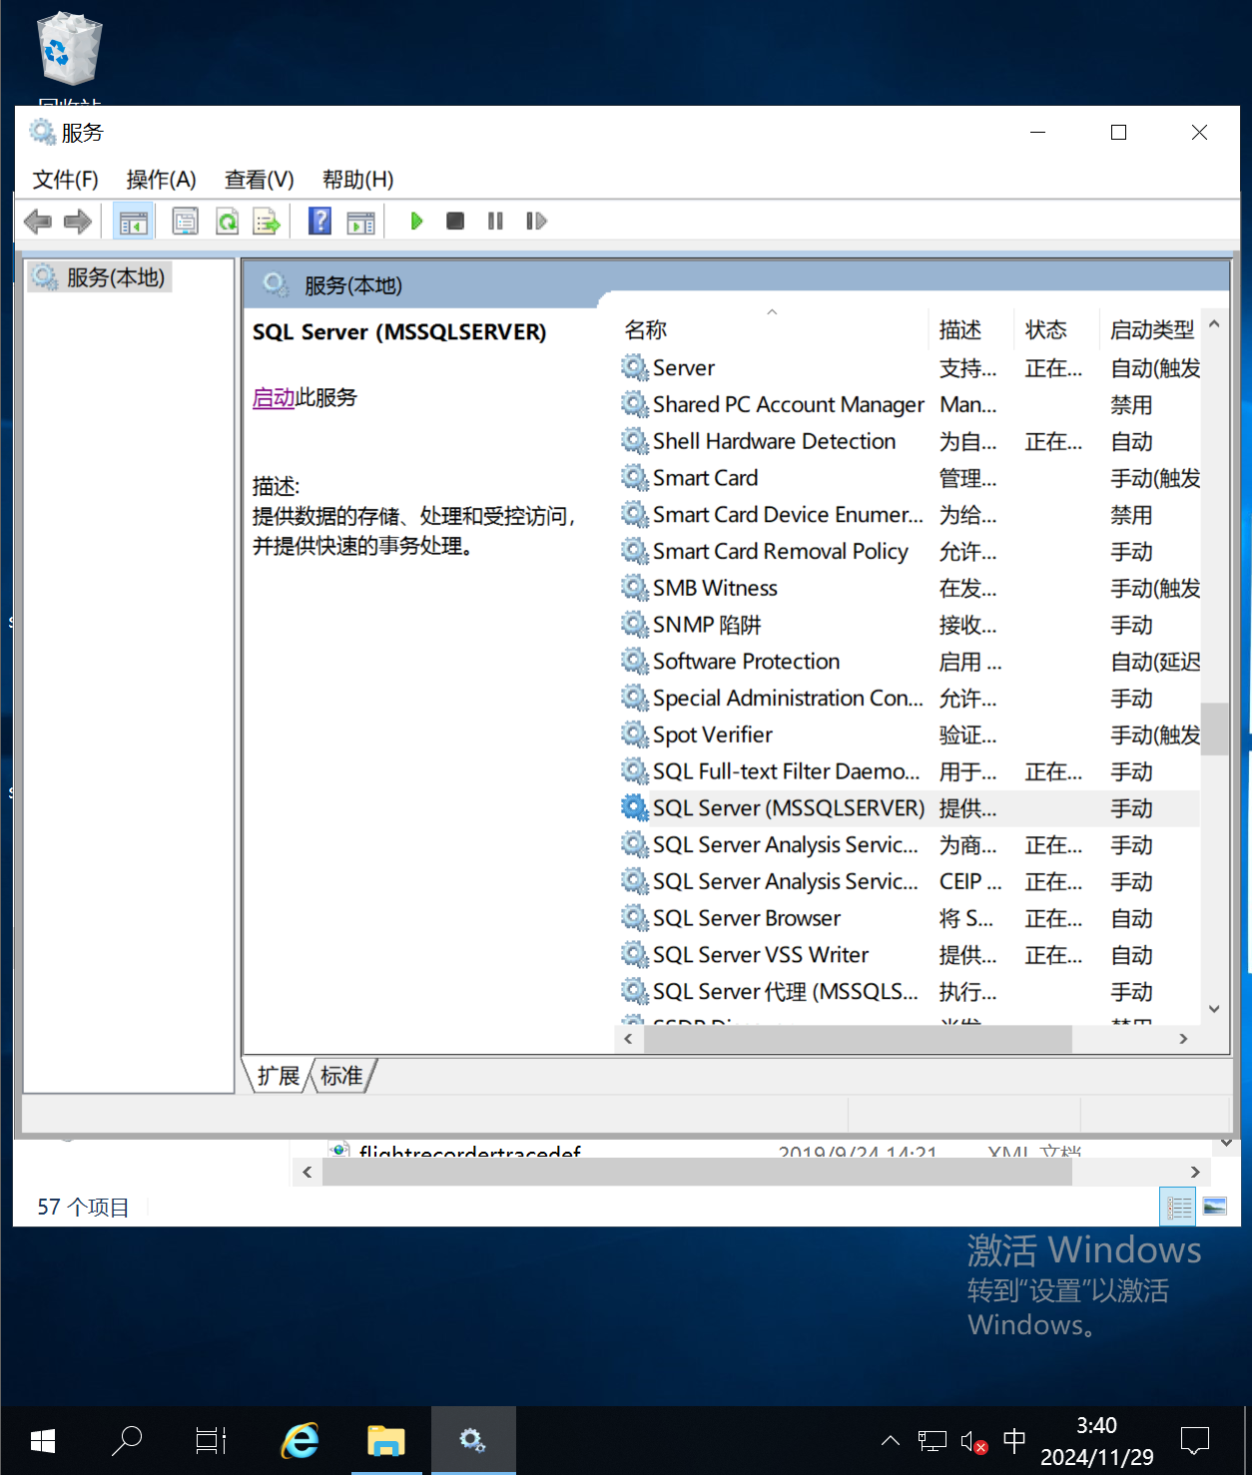Restart the service with the restart toolbar icon

point(536,222)
